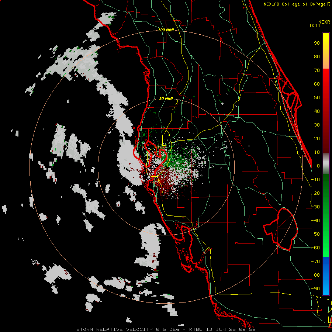Click the "50 NMI" range ring label
The image size is (332, 332).
(x=166, y=98)
